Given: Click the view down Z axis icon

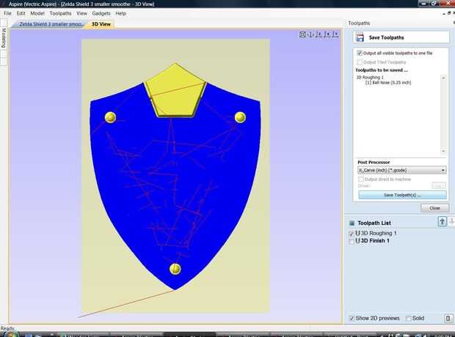Looking at the screenshot, I should coord(319,34).
